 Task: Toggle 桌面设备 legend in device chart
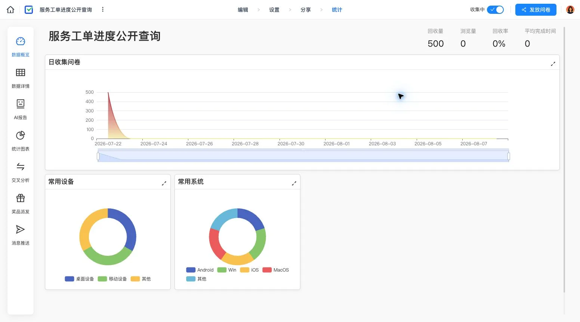[79, 279]
